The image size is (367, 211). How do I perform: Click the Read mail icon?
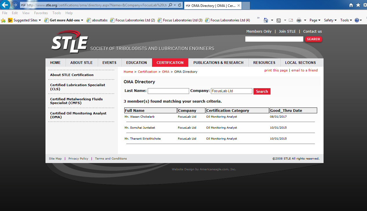291,20
